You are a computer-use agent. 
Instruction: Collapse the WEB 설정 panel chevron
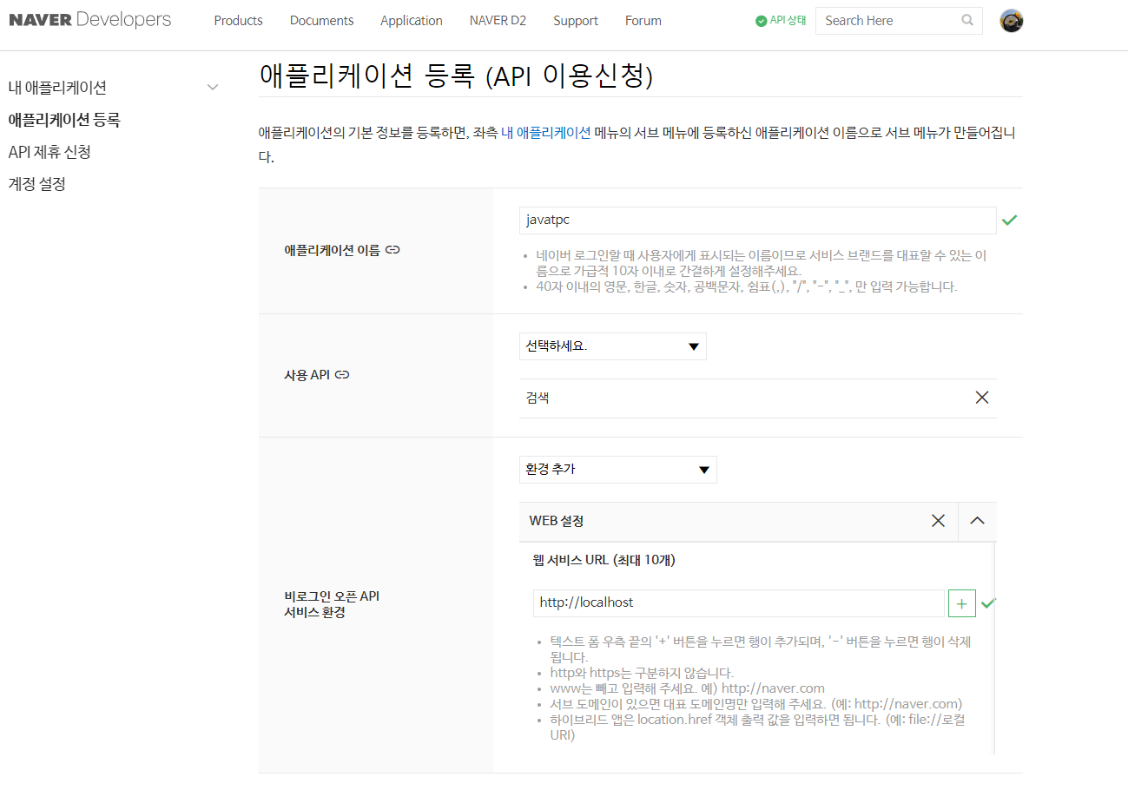pyautogui.click(x=977, y=521)
